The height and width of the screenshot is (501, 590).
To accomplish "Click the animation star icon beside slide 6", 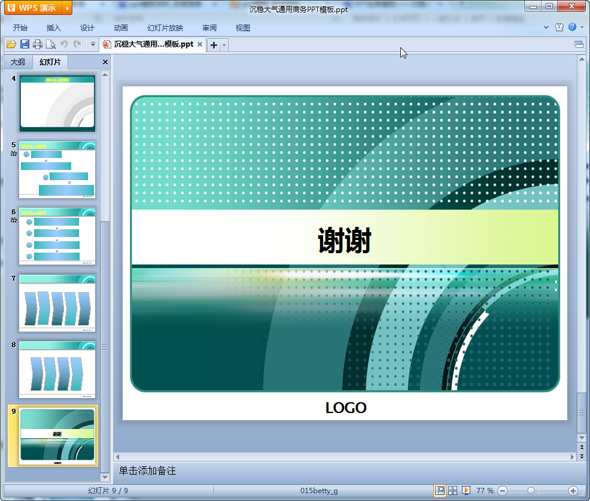I will (14, 220).
